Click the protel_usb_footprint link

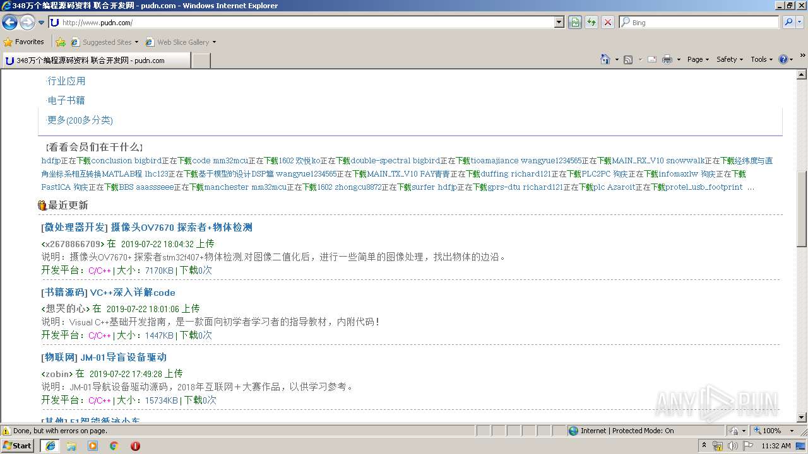click(704, 187)
